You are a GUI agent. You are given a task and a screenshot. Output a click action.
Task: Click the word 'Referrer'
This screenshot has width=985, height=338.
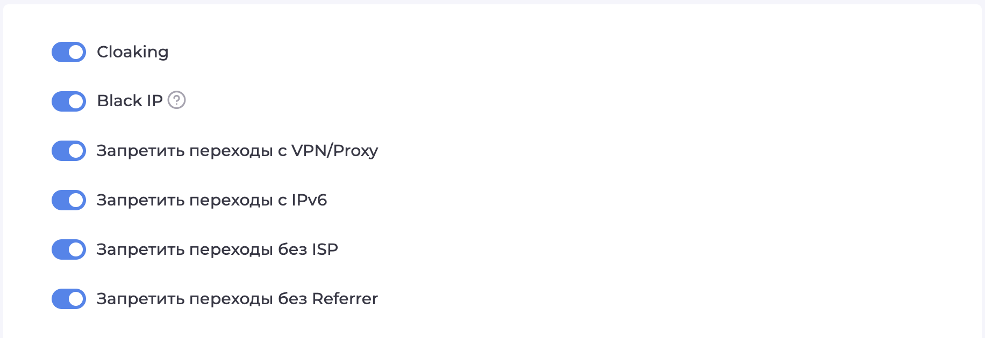(x=345, y=299)
